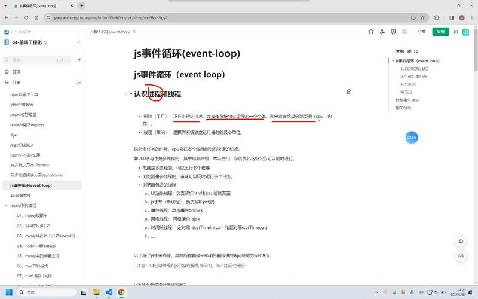The width and height of the screenshot is (478, 299).
Task: Toggle the browser side panel icon
Action: (452, 18)
